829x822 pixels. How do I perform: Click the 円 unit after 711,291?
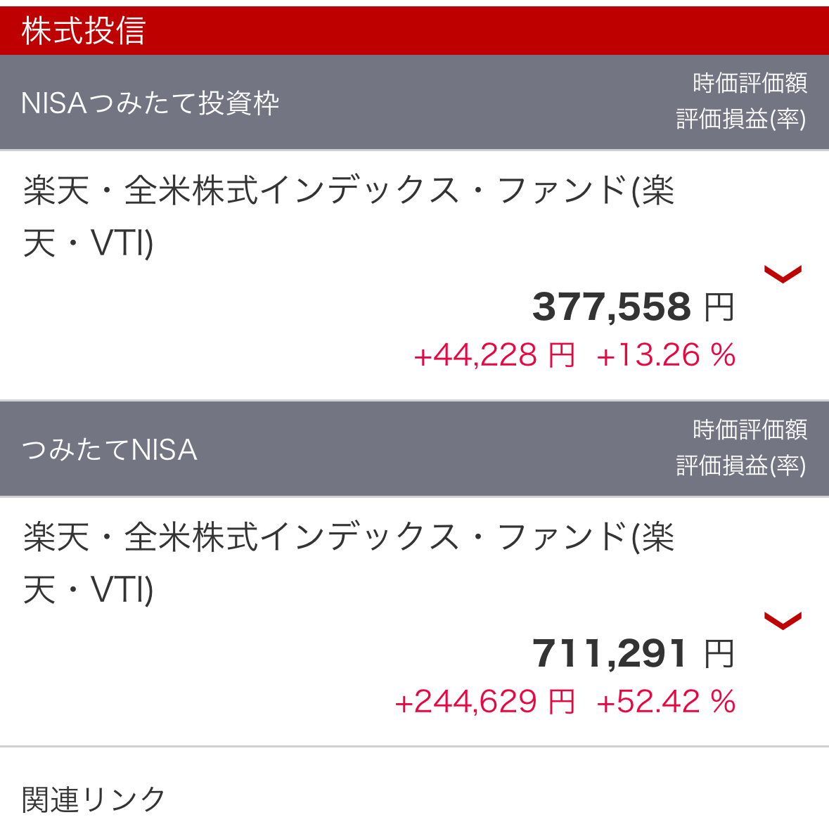pyautogui.click(x=719, y=655)
